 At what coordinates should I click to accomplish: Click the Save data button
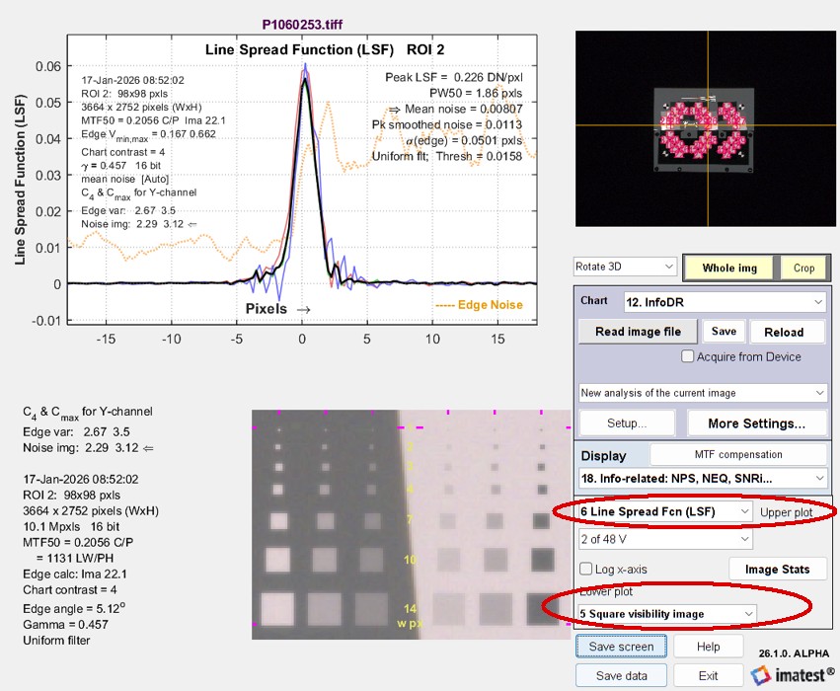tap(622, 676)
